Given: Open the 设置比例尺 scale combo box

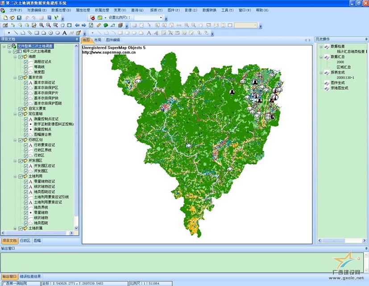Looking at the screenshot, I should [149, 18].
